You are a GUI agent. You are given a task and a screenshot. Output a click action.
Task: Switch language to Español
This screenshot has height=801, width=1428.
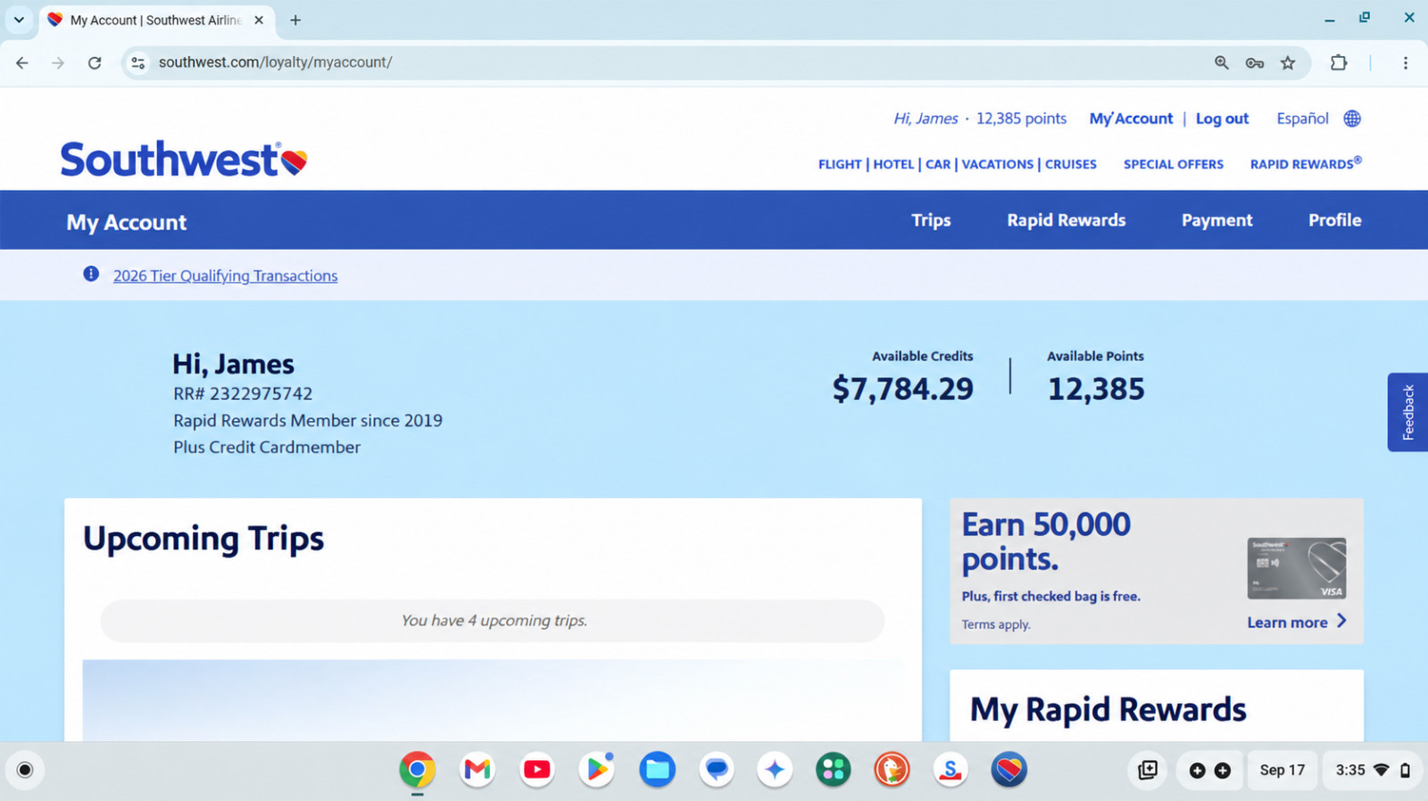[1302, 119]
